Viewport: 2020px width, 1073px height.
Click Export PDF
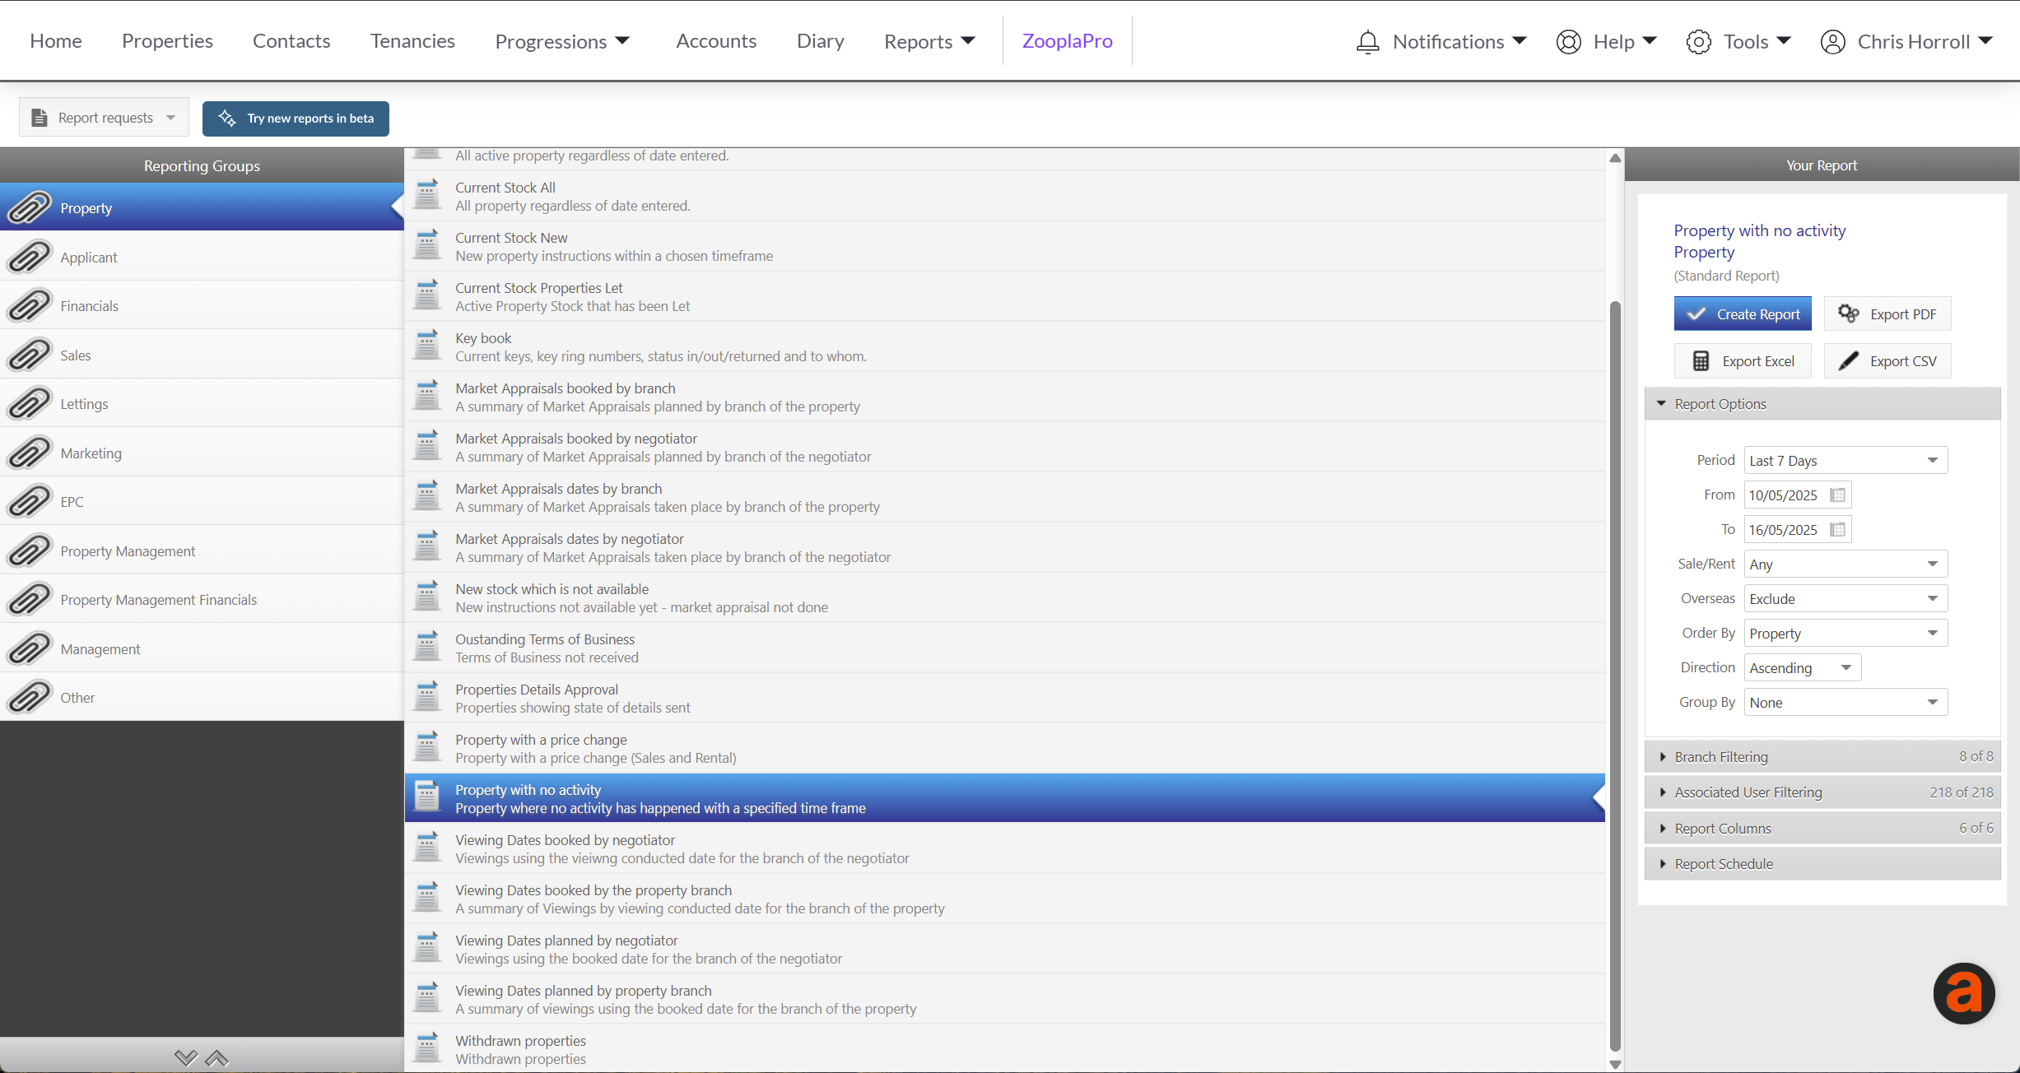(1887, 314)
